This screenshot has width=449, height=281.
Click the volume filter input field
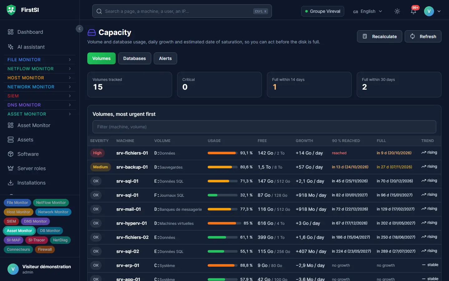tap(264, 127)
